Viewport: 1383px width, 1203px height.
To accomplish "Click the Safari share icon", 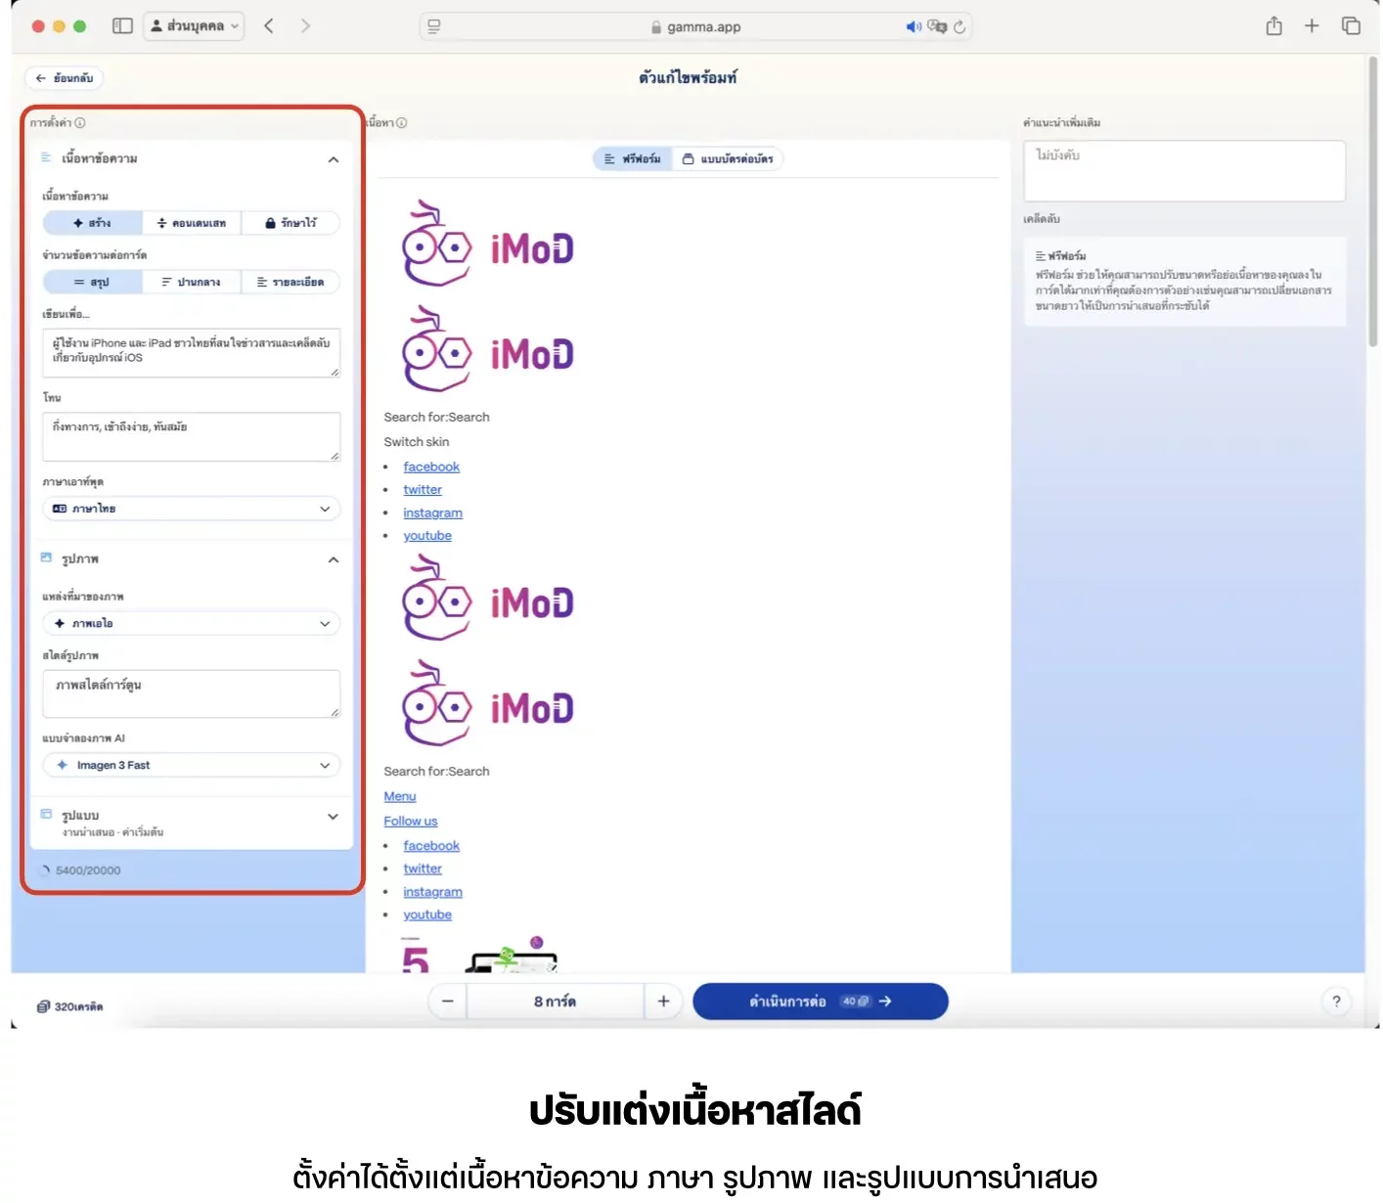I will coord(1273,26).
